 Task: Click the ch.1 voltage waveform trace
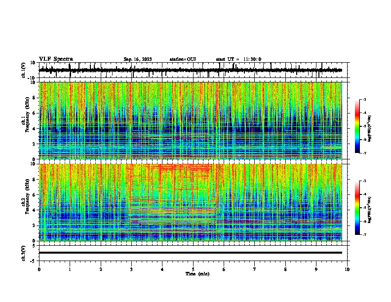(x=191, y=70)
